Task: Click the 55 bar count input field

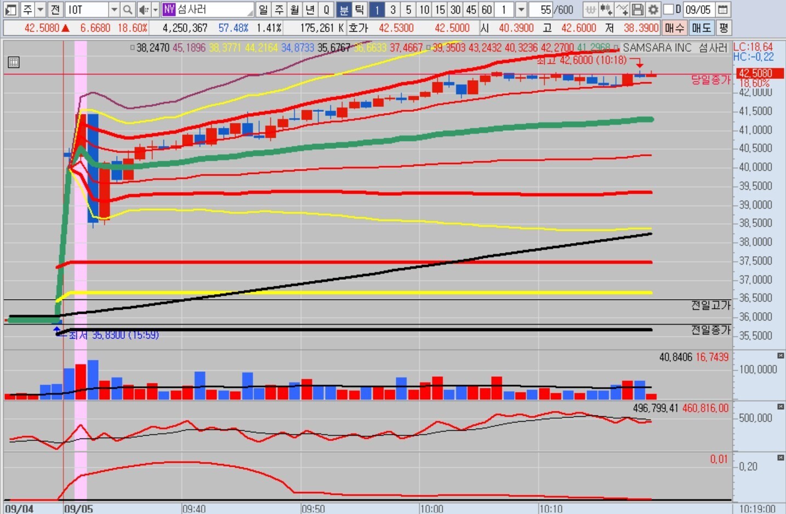Action: click(x=540, y=9)
